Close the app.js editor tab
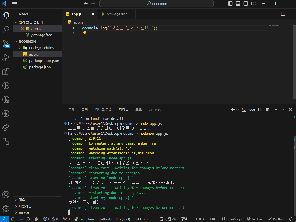The height and width of the screenshot is (222, 296). point(93,14)
